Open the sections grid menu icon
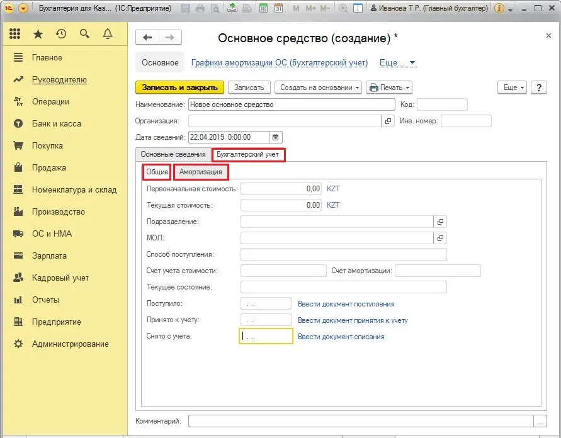 14,34
